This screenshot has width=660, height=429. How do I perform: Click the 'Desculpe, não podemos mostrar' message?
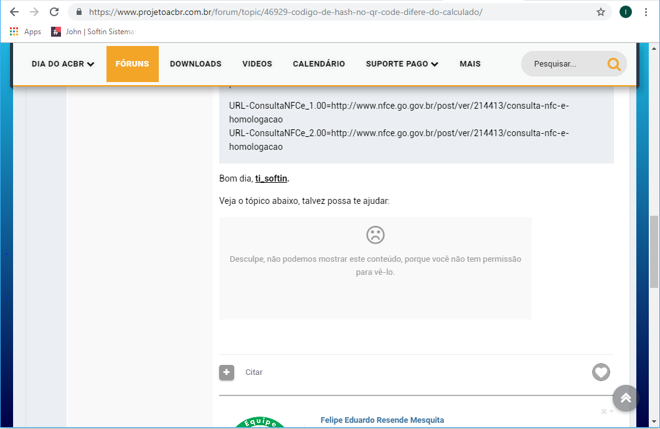point(375,265)
